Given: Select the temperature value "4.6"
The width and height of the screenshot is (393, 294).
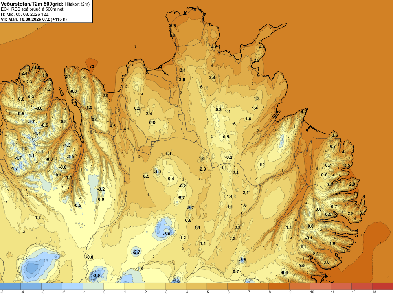Looking at the screenshot, I should click(214, 47).
